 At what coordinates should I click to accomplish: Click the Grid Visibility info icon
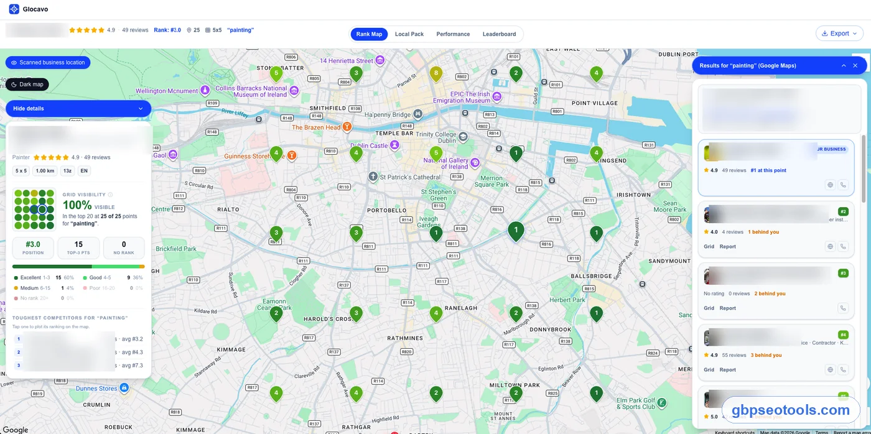coord(110,195)
